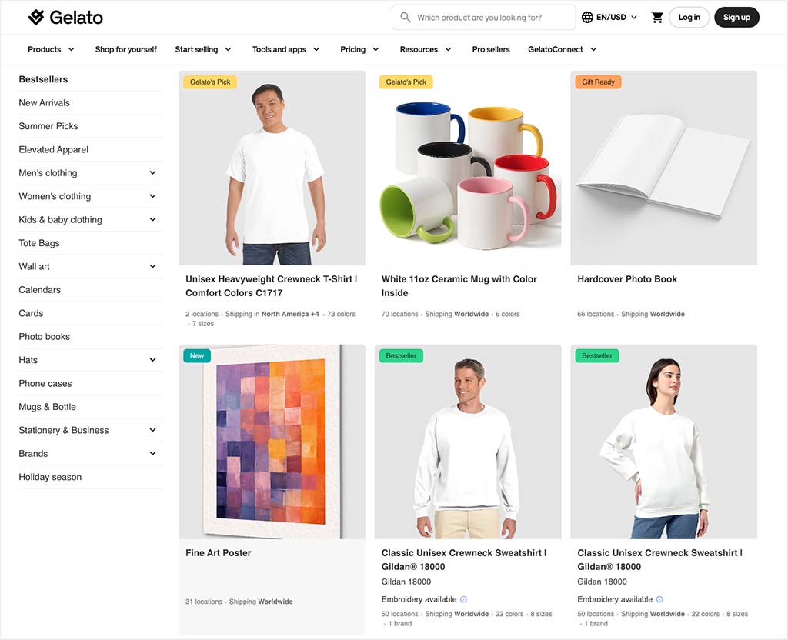
Task: Click the Log in button
Action: point(689,17)
